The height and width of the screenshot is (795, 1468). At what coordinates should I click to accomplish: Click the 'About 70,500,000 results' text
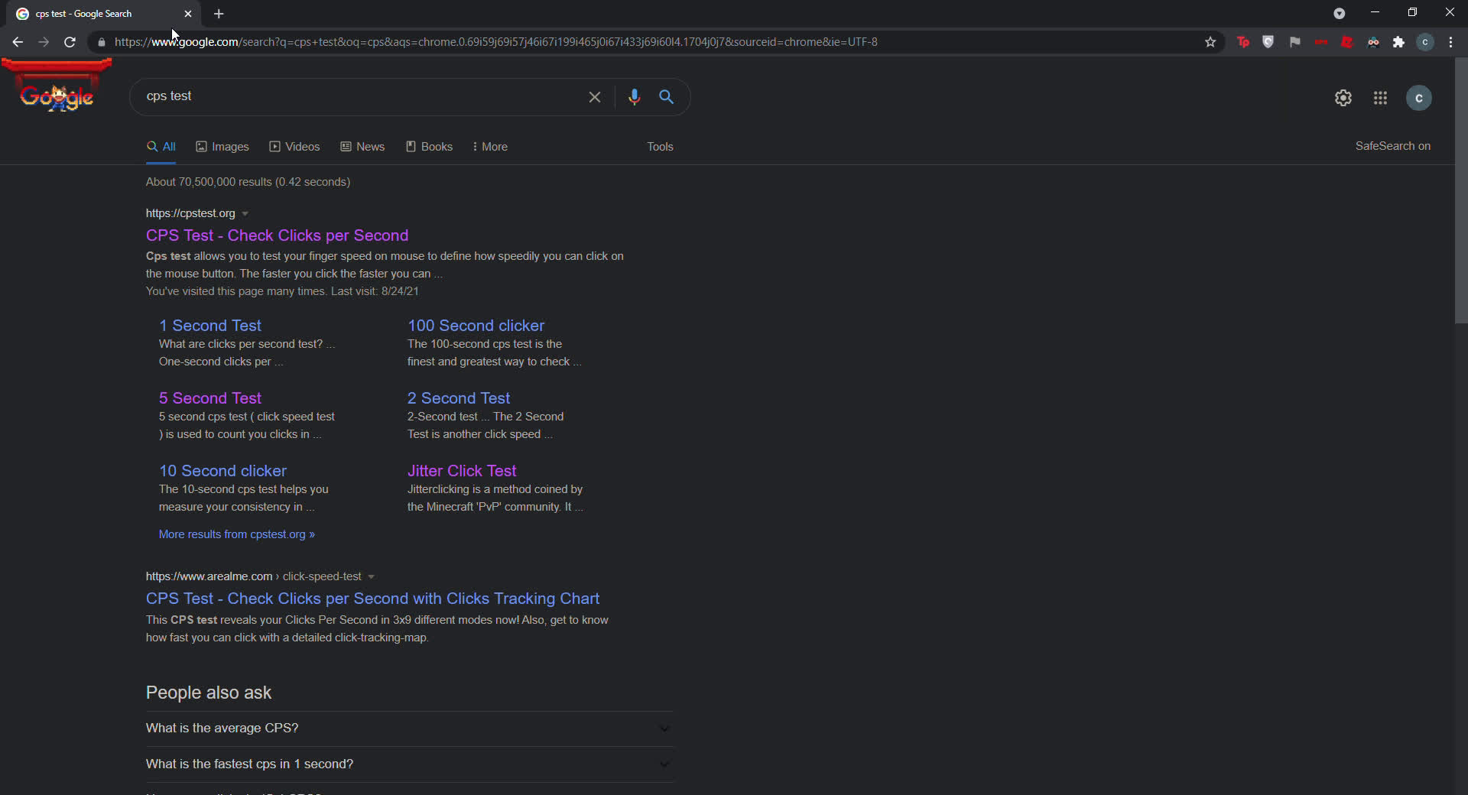(x=248, y=182)
